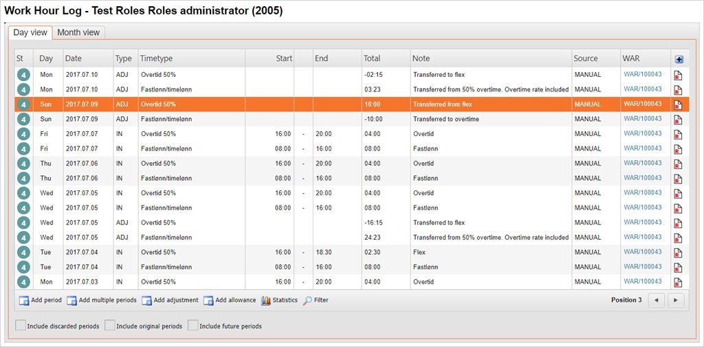
Task: Toggle Include future periods checkbox
Action: tap(193, 326)
